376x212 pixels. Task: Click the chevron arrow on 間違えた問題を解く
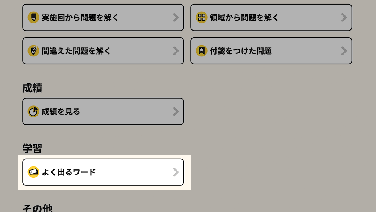(176, 51)
